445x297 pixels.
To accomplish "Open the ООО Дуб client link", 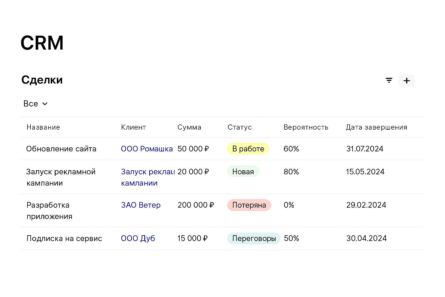I will point(138,238).
